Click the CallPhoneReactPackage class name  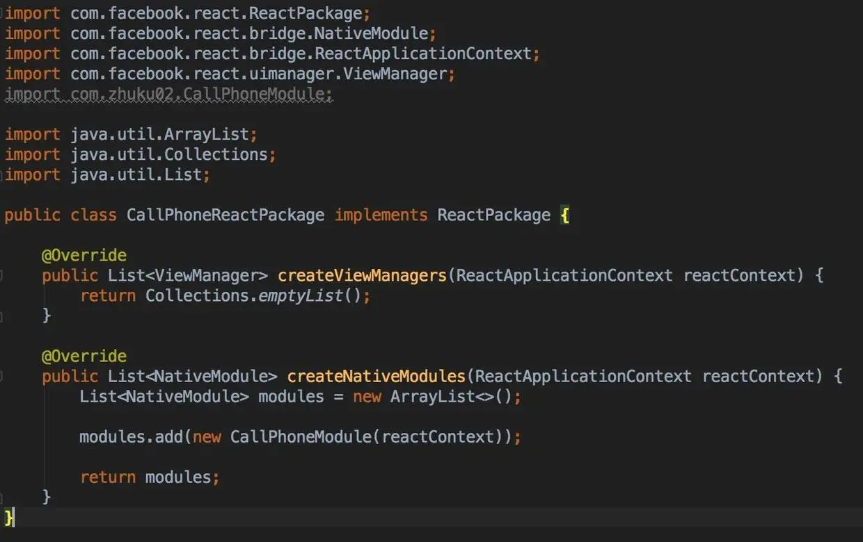click(224, 215)
